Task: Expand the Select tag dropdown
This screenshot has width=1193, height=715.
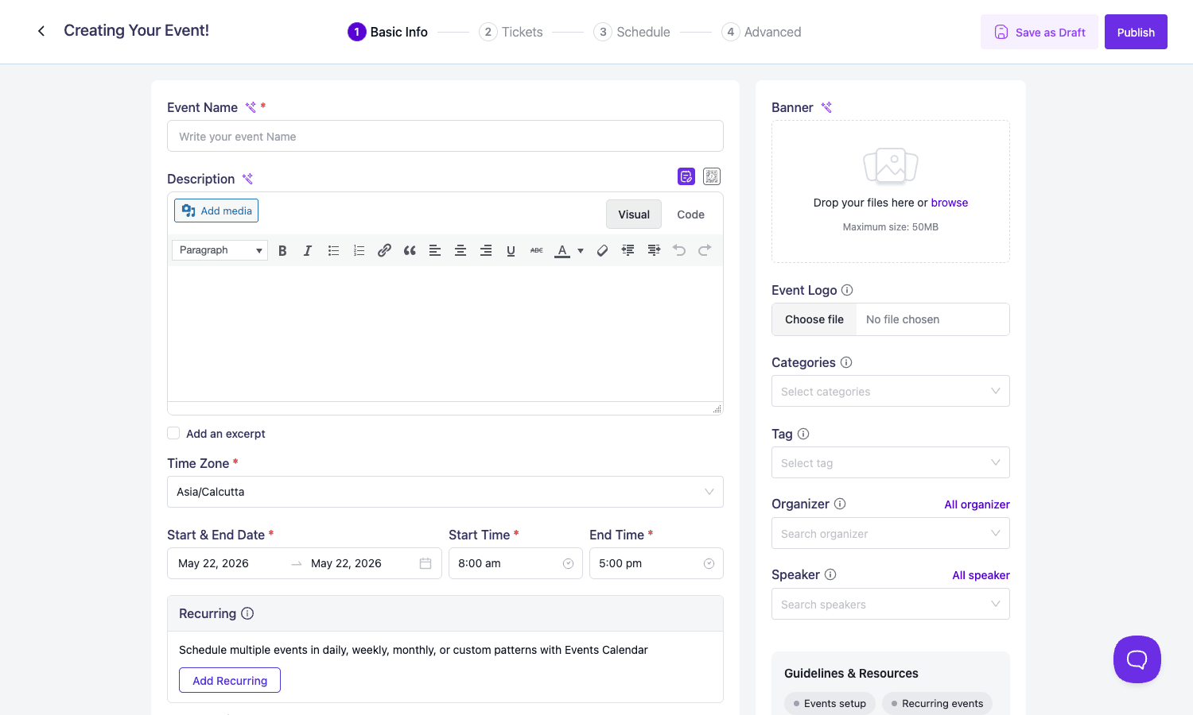Action: point(891,462)
